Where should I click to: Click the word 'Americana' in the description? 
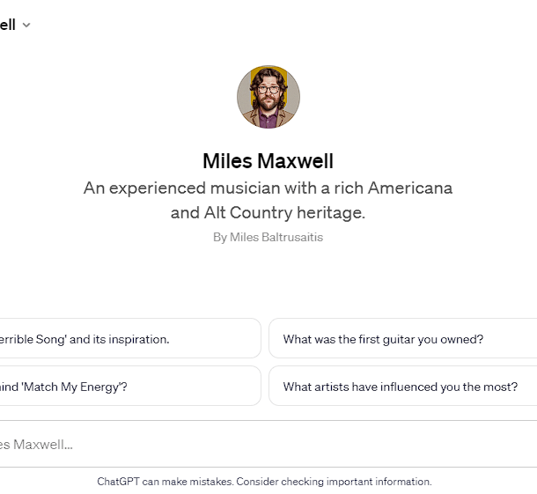[410, 188]
